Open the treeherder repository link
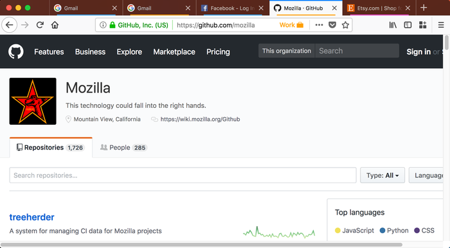 point(32,217)
